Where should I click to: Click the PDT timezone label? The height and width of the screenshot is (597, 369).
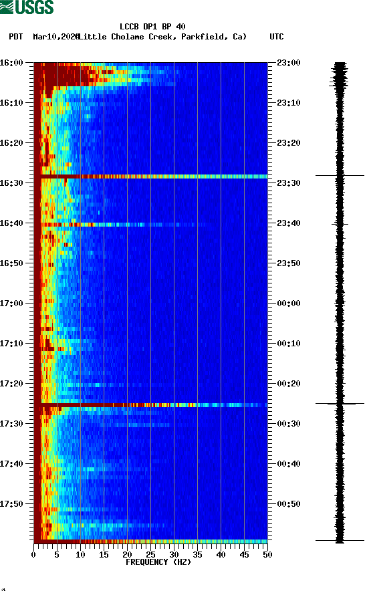pos(15,37)
